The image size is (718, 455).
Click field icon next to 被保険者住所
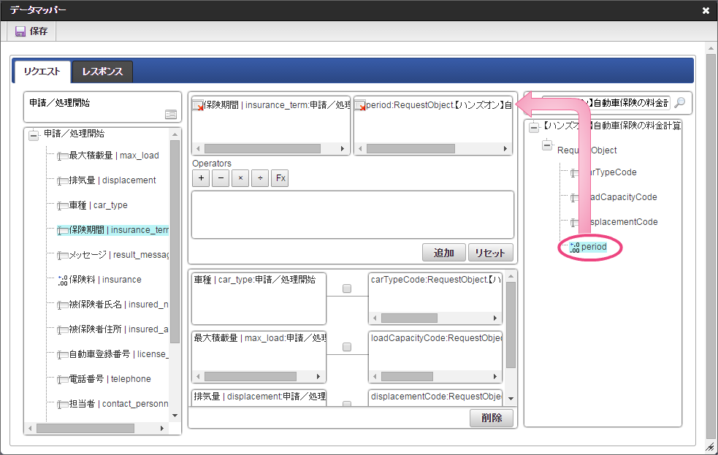tap(63, 329)
